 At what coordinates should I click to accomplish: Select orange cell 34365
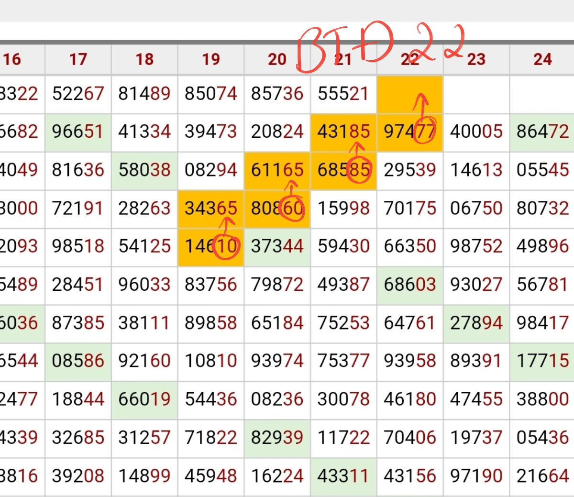[211, 208]
